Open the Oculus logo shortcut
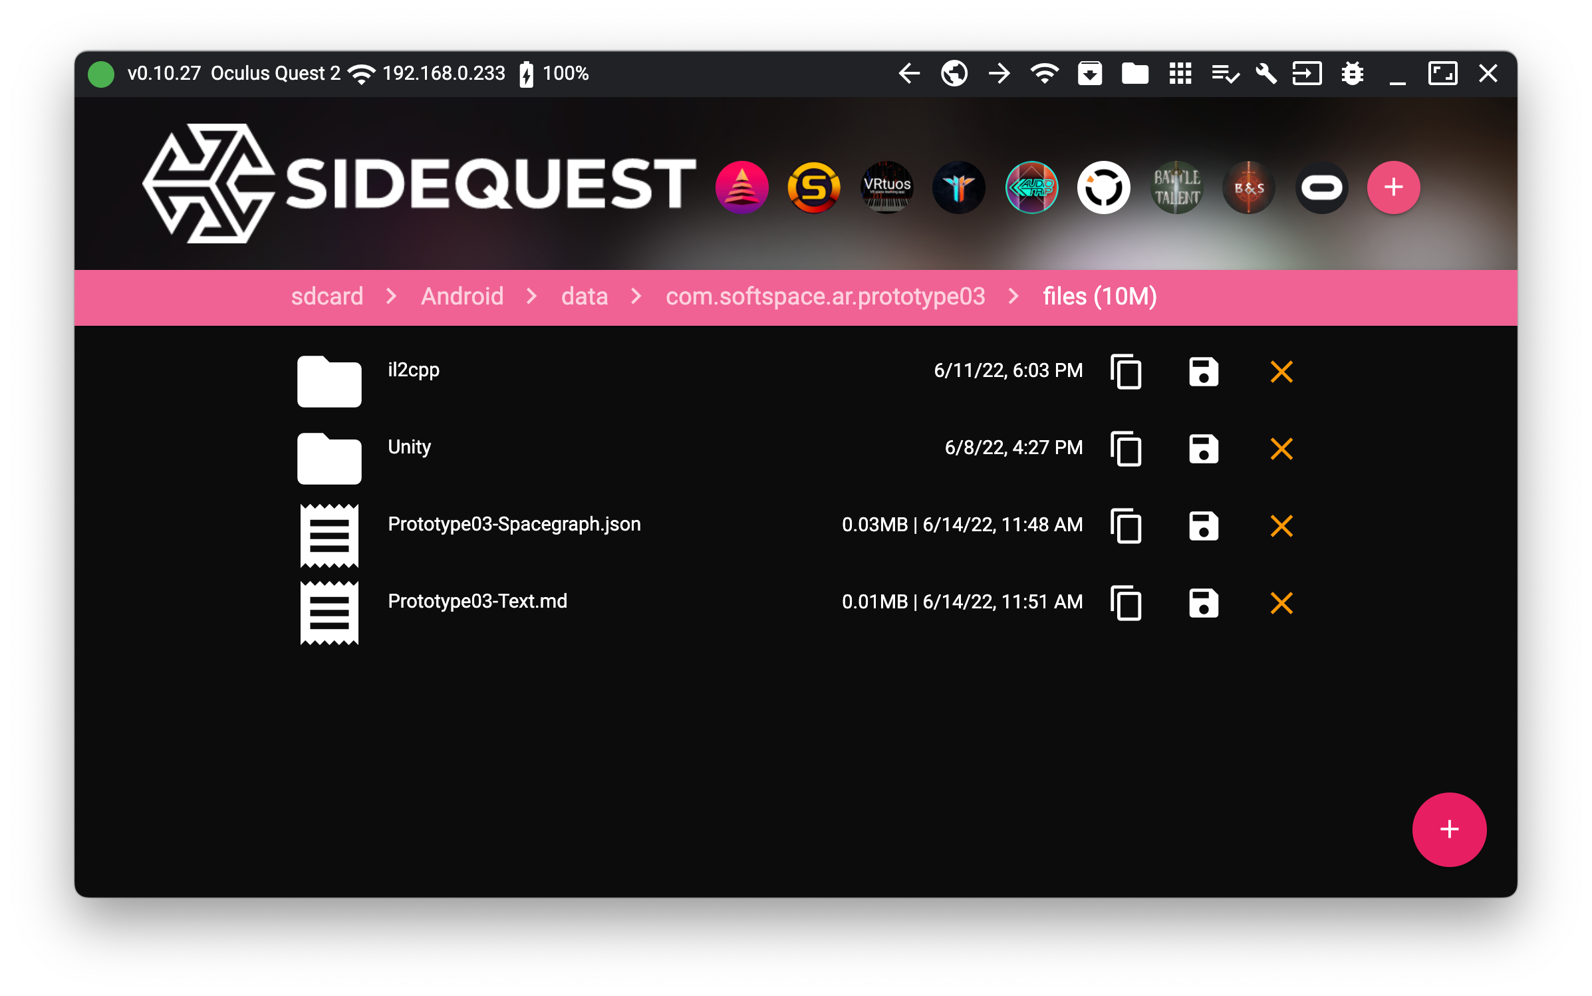Viewport: 1592px width, 996px height. point(1321,187)
